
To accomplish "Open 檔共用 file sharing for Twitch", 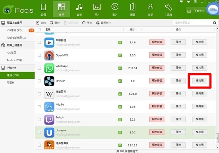I will pos(200,119).
